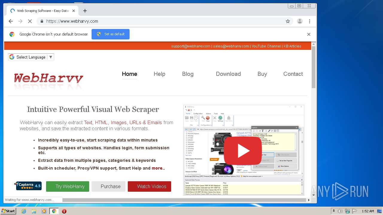
Task: Click the Images link in description
Action: [x=119, y=123]
